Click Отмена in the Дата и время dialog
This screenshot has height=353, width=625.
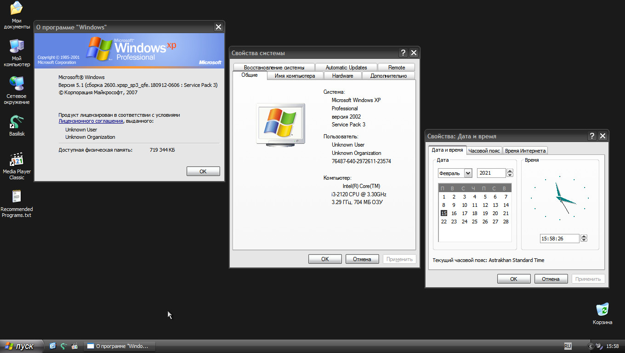tap(551, 279)
